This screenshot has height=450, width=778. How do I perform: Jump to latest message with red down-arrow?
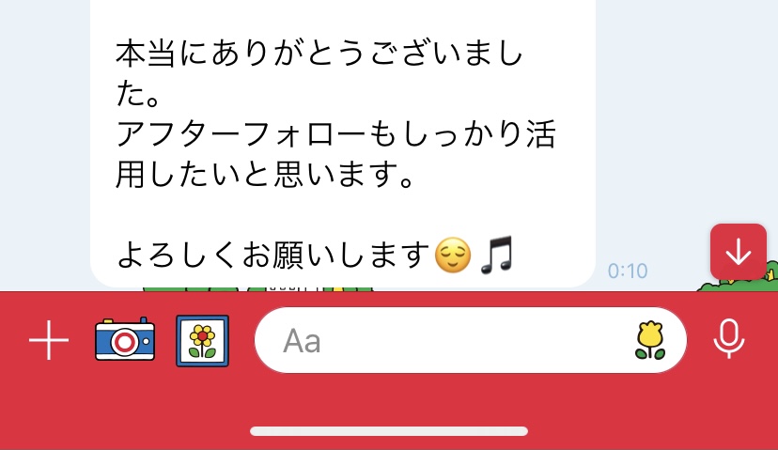coord(739,252)
